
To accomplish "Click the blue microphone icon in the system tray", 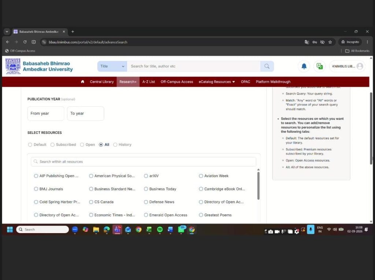I will pyautogui.click(x=311, y=229).
